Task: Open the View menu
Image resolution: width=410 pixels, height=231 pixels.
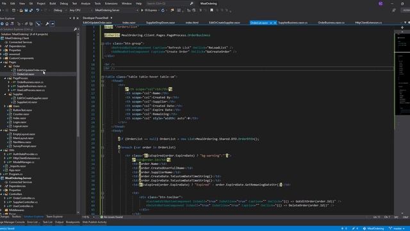Action: 22,4
